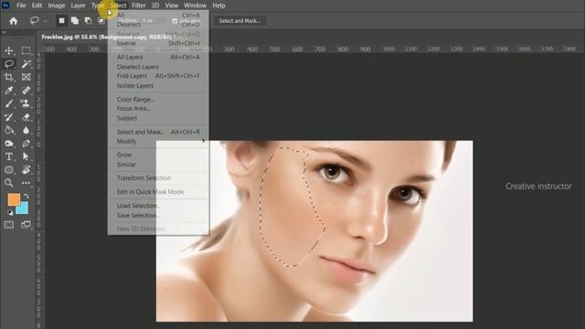Open the Help menu
Screen dimensions: 585x329
[218, 5]
